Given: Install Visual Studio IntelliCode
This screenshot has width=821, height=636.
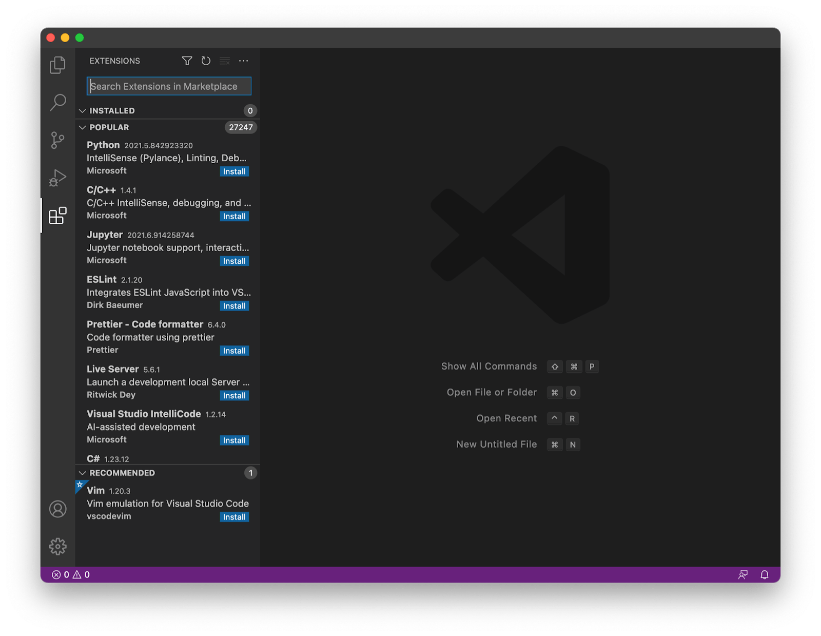Looking at the screenshot, I should click(x=234, y=440).
